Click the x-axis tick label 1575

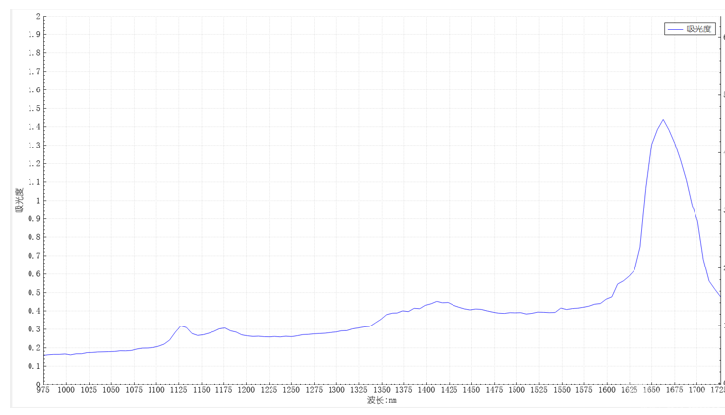click(584, 390)
